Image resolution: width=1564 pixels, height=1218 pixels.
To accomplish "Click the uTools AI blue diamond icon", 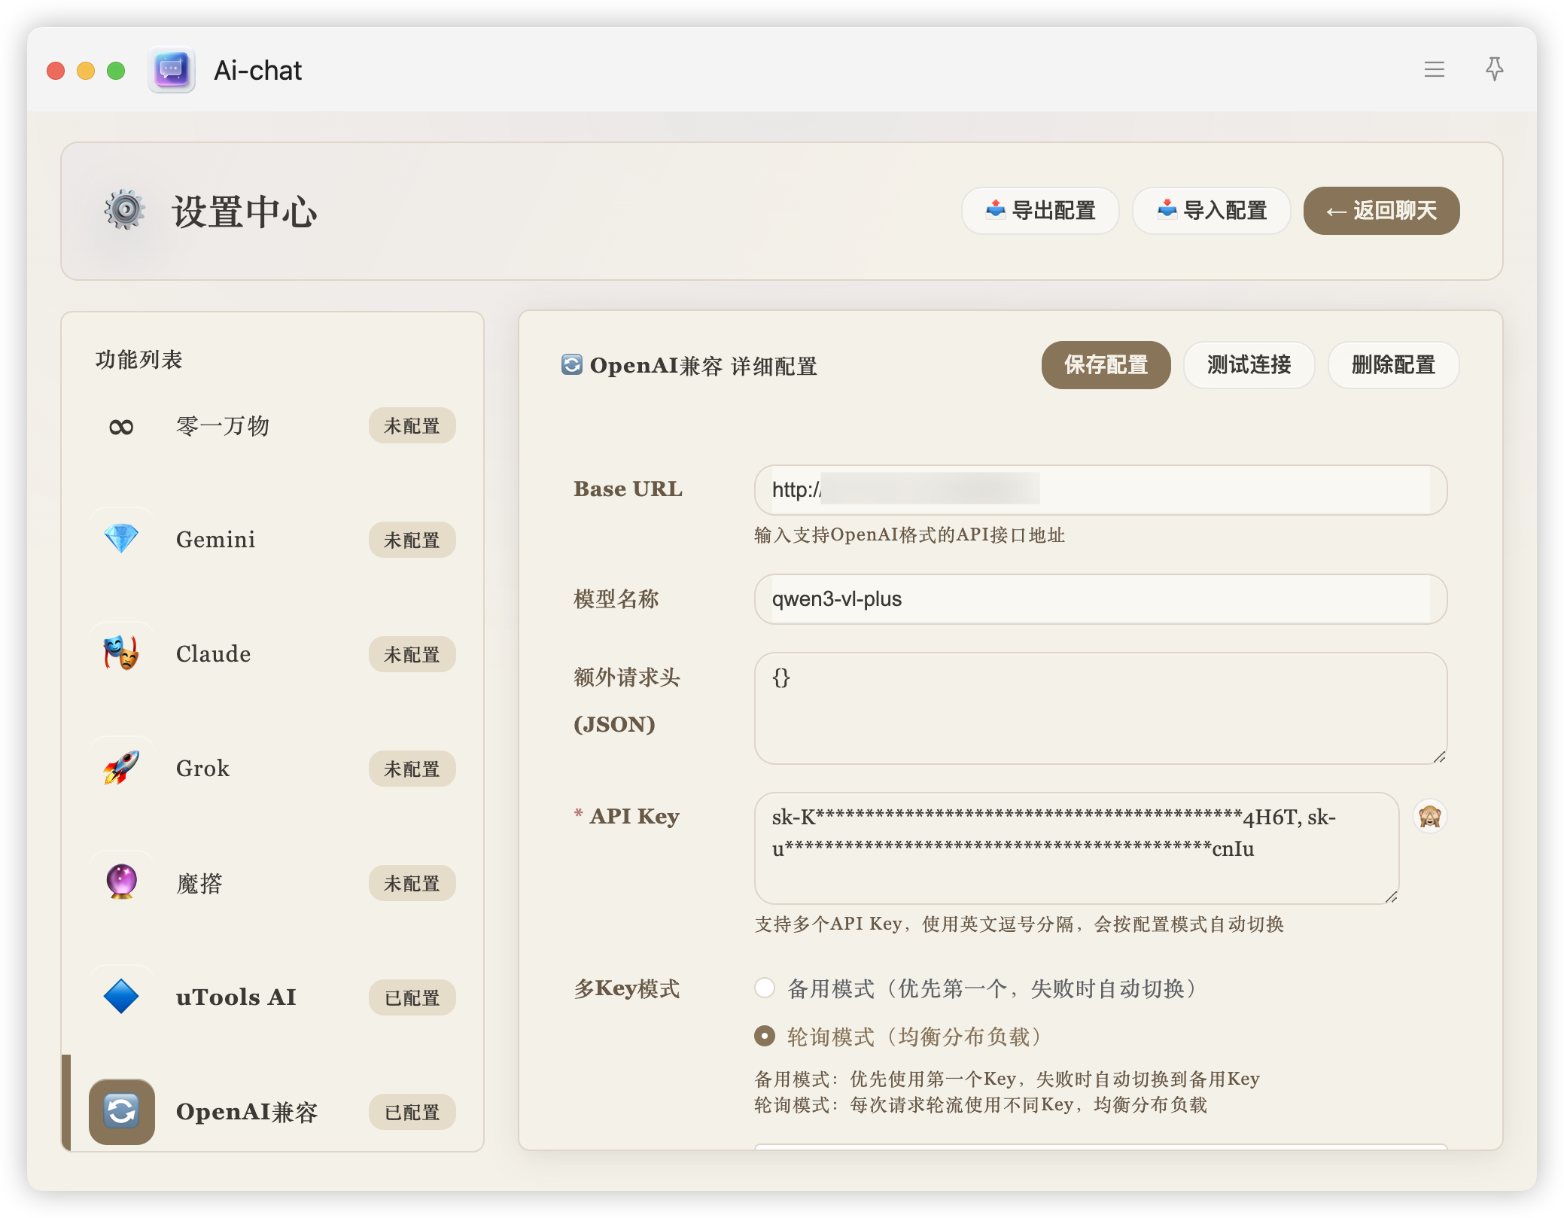I will [121, 997].
